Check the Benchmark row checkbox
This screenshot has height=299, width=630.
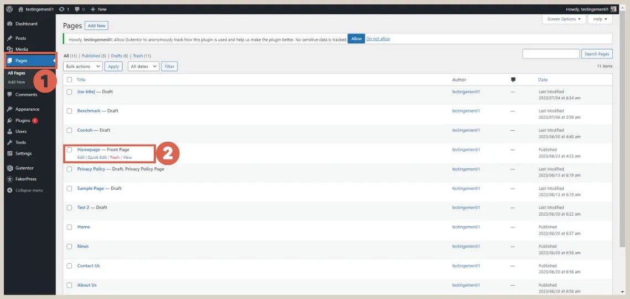click(x=70, y=111)
